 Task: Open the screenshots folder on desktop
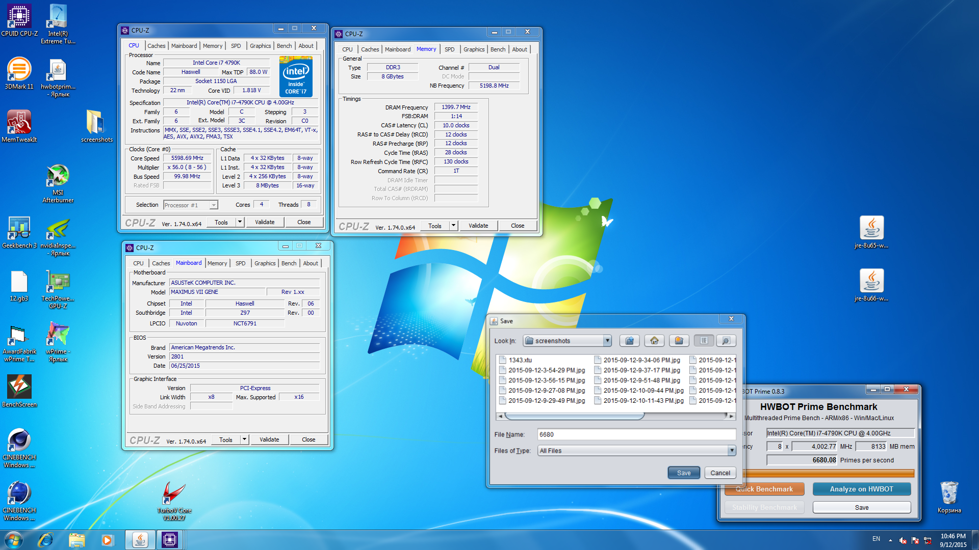[96, 126]
